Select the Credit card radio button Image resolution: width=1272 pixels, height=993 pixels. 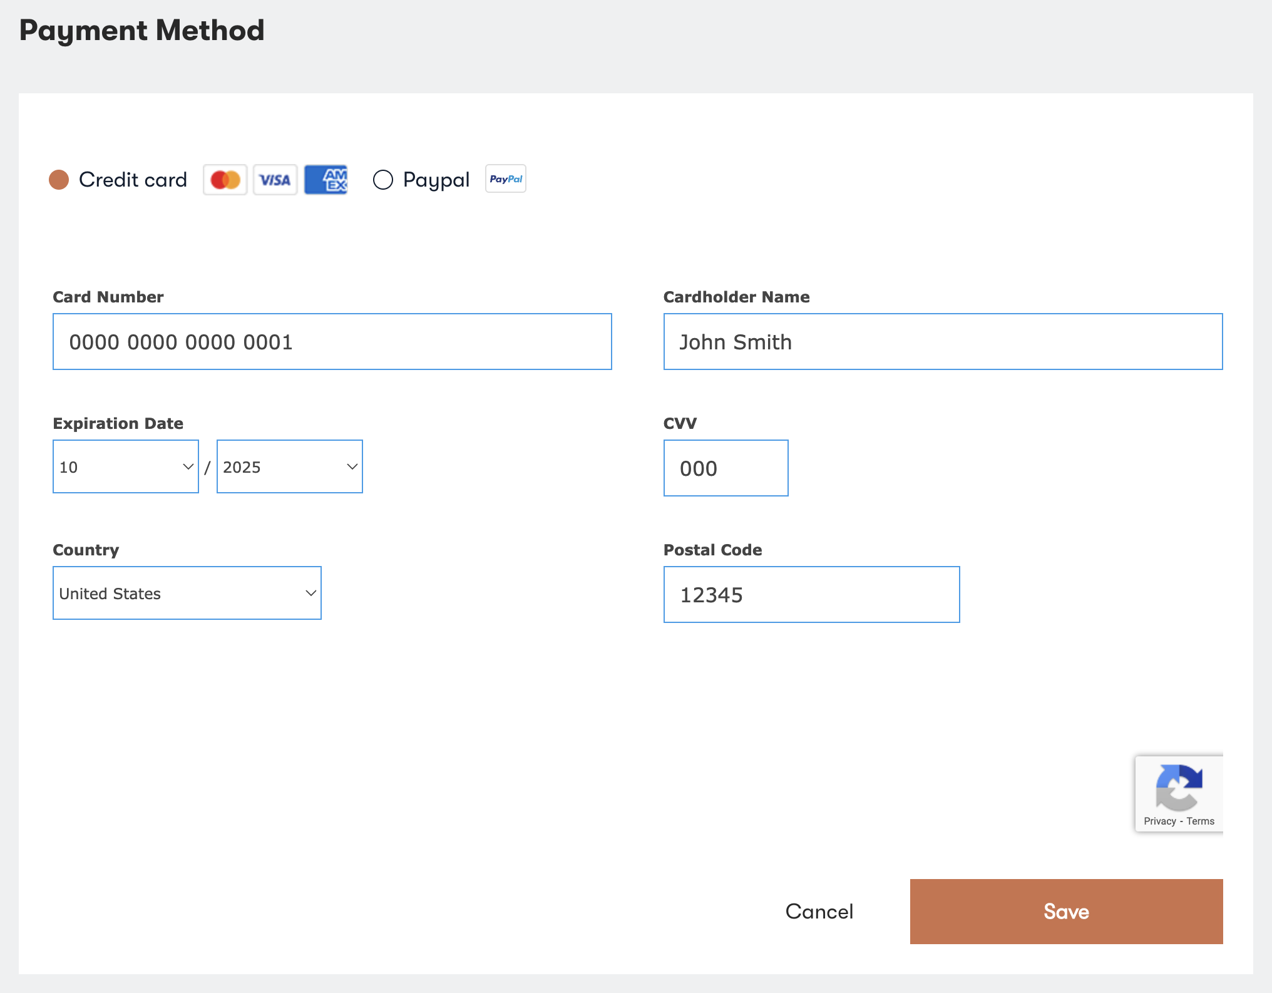tap(59, 180)
